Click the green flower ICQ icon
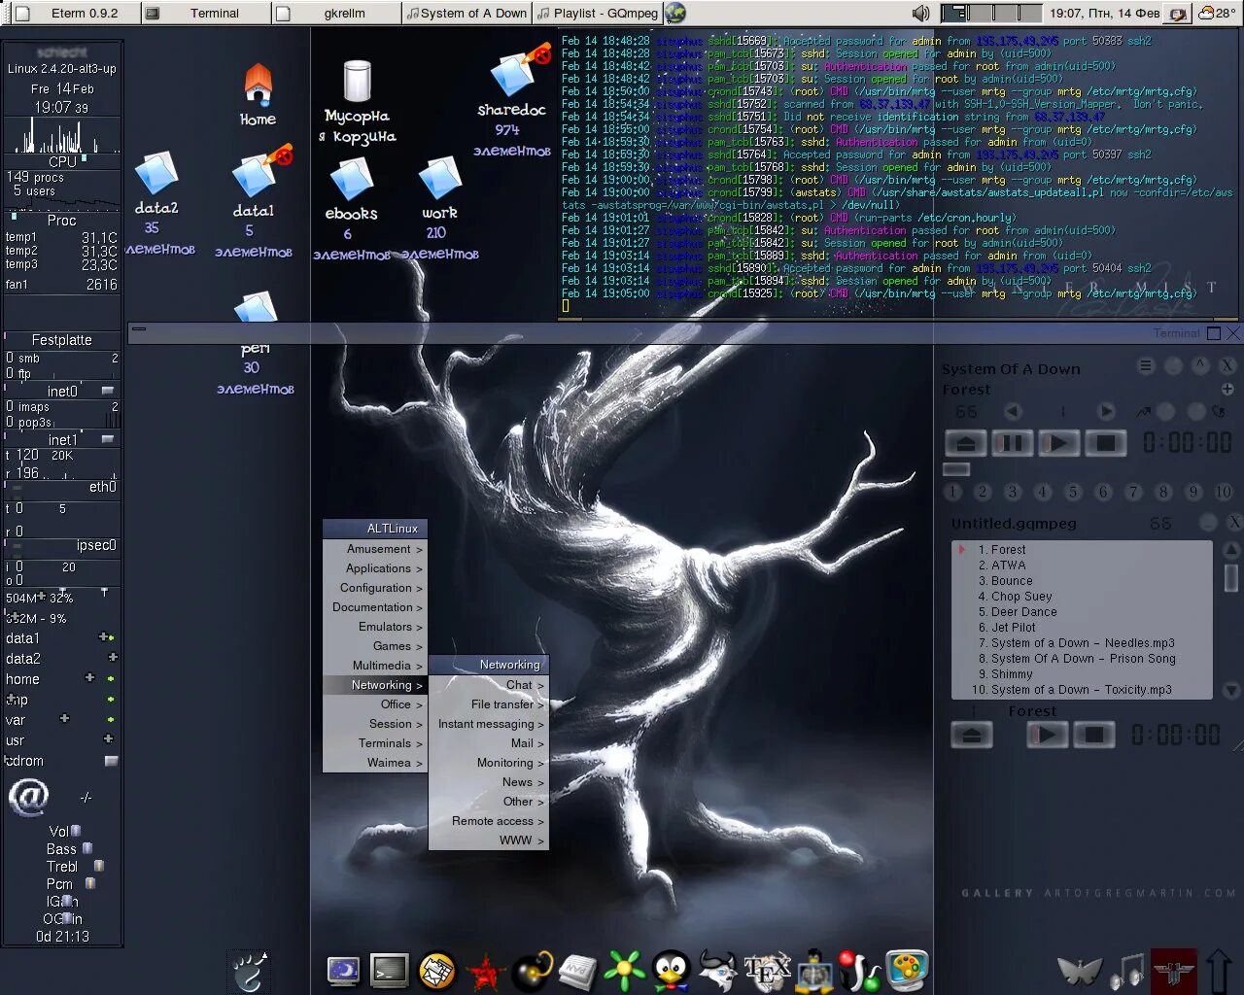 (x=625, y=971)
